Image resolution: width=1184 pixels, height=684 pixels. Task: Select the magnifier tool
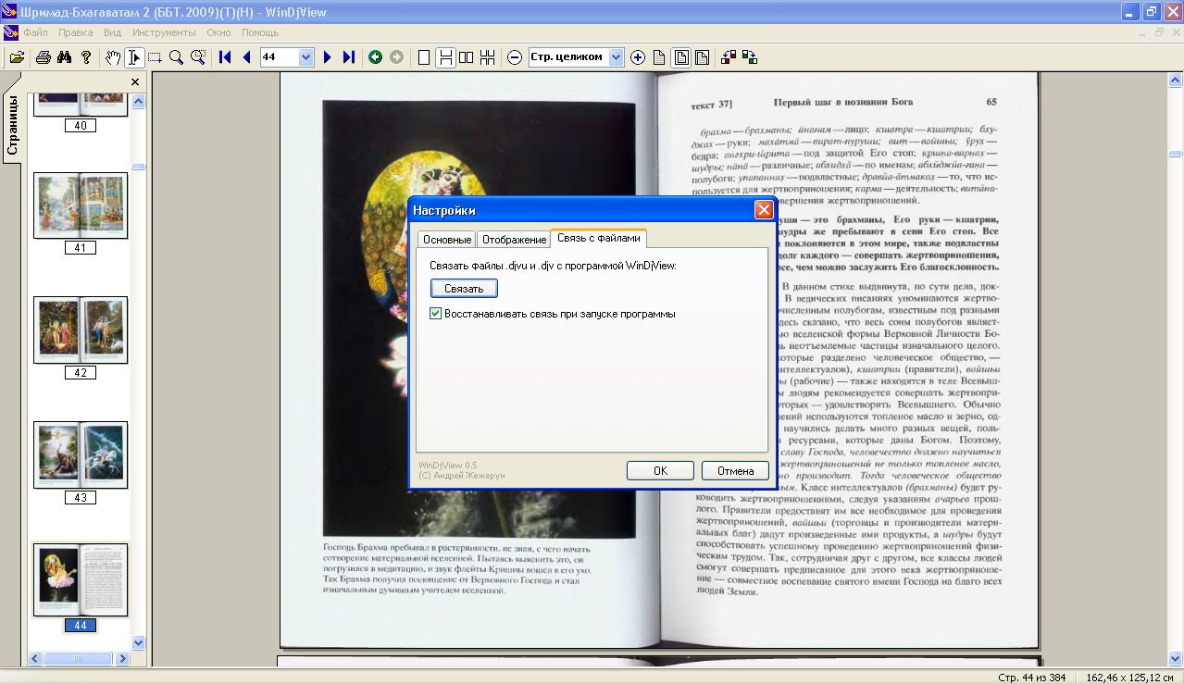point(176,57)
